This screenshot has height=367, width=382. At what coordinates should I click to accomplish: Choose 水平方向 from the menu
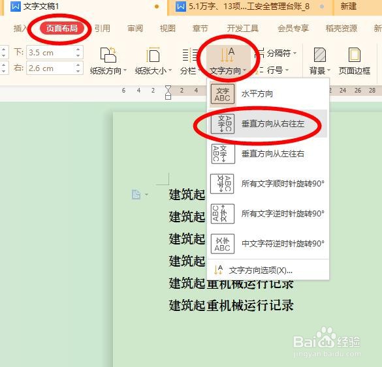[x=267, y=94]
